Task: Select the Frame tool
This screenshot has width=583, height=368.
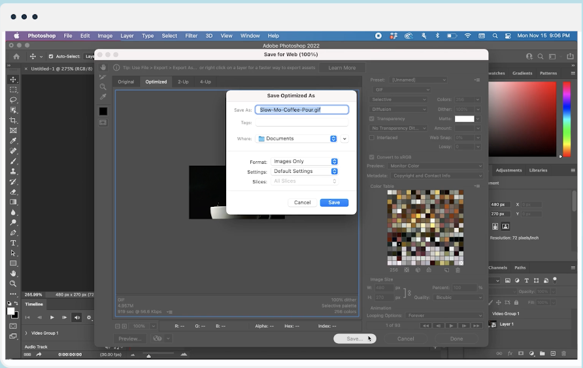Action: [13, 130]
